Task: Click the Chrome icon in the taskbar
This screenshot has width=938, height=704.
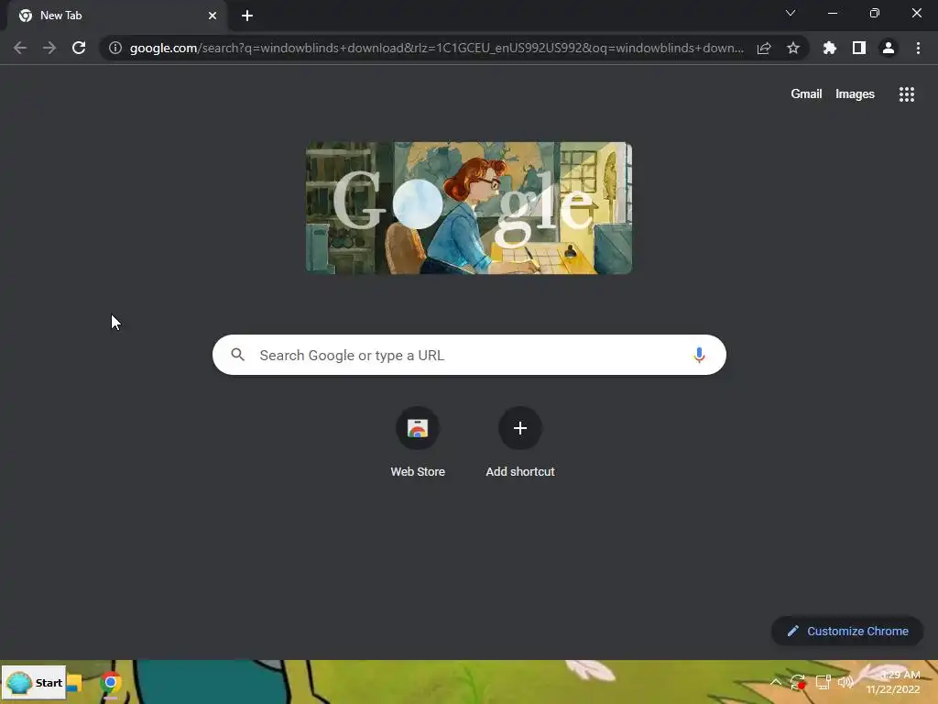Action: pos(111,682)
